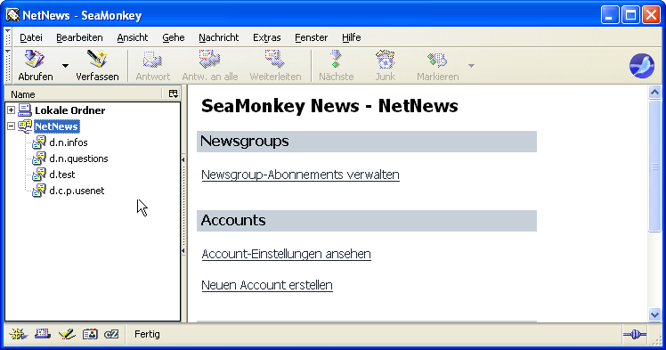Click the Accounts section heading
Viewport: 666px width, 350px height.
[233, 221]
